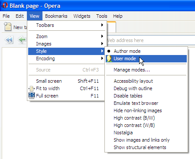Image resolution: width=195 pixels, height=159 pixels.
Task: Expand the Toolbars submenu arrow
Action: pyautogui.click(x=102, y=25)
